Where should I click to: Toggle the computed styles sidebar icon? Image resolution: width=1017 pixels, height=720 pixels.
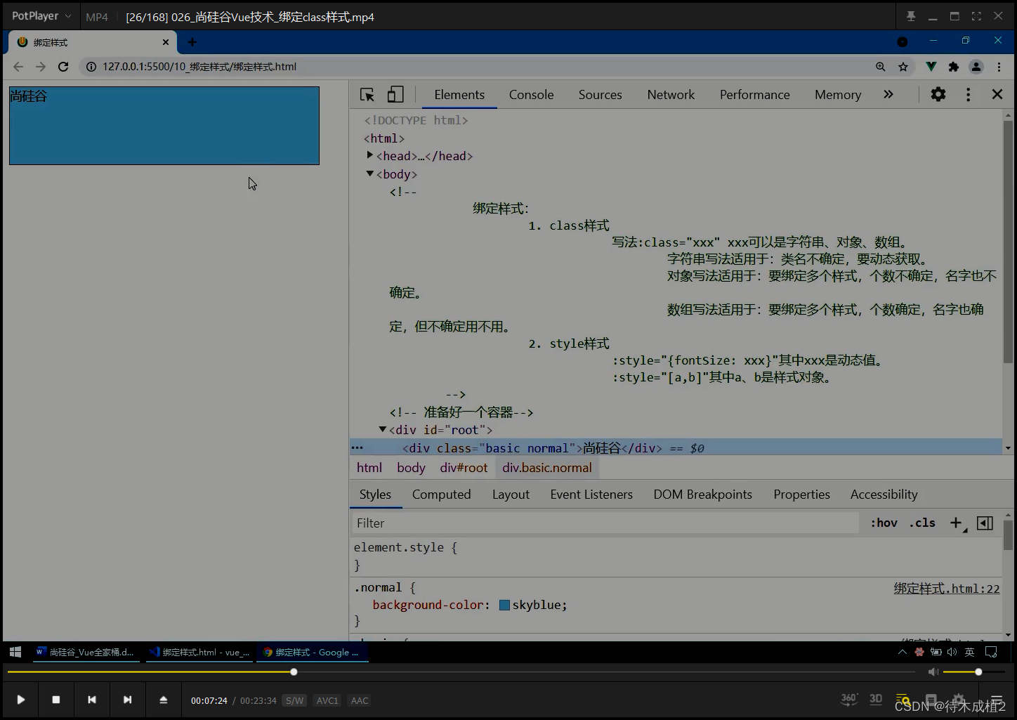[985, 523]
